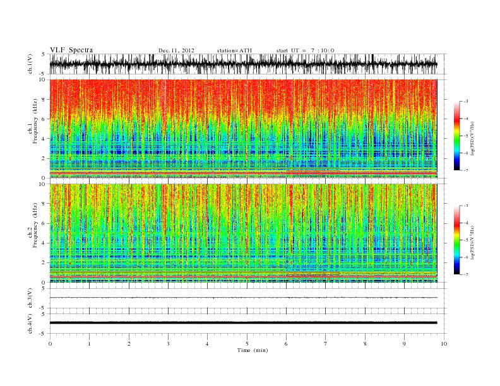Click the "ch.4(V)" axis label
Image resolution: width=500 pixels, height=386 pixels.
click(x=30, y=324)
